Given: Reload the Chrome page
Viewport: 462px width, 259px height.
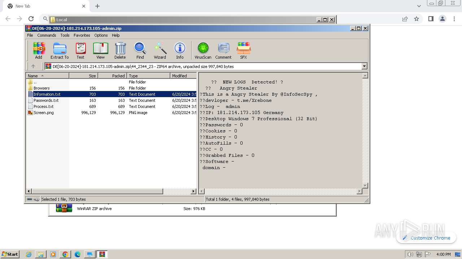Looking at the screenshot, I should pyautogui.click(x=31, y=19).
